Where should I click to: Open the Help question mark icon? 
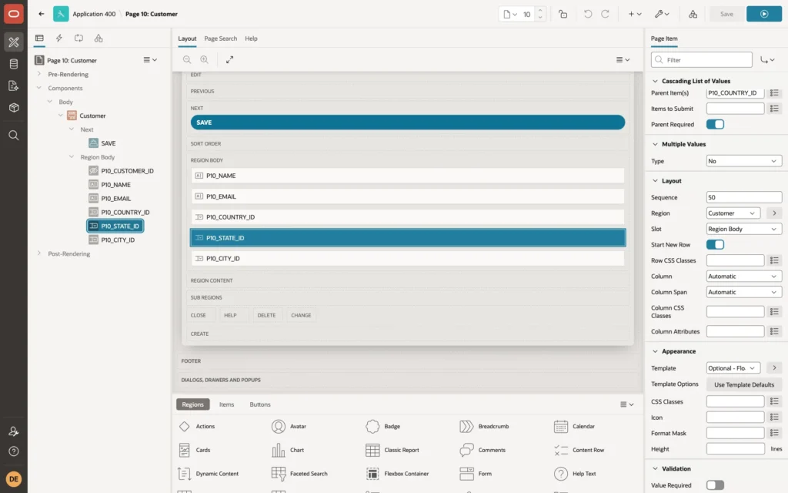click(x=14, y=451)
